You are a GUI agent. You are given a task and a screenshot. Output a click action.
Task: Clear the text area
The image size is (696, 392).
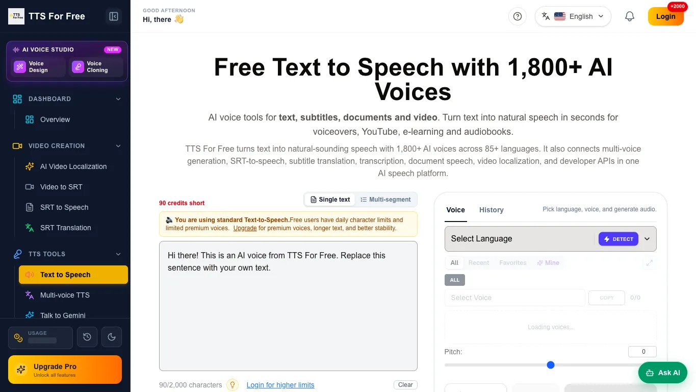(405, 385)
